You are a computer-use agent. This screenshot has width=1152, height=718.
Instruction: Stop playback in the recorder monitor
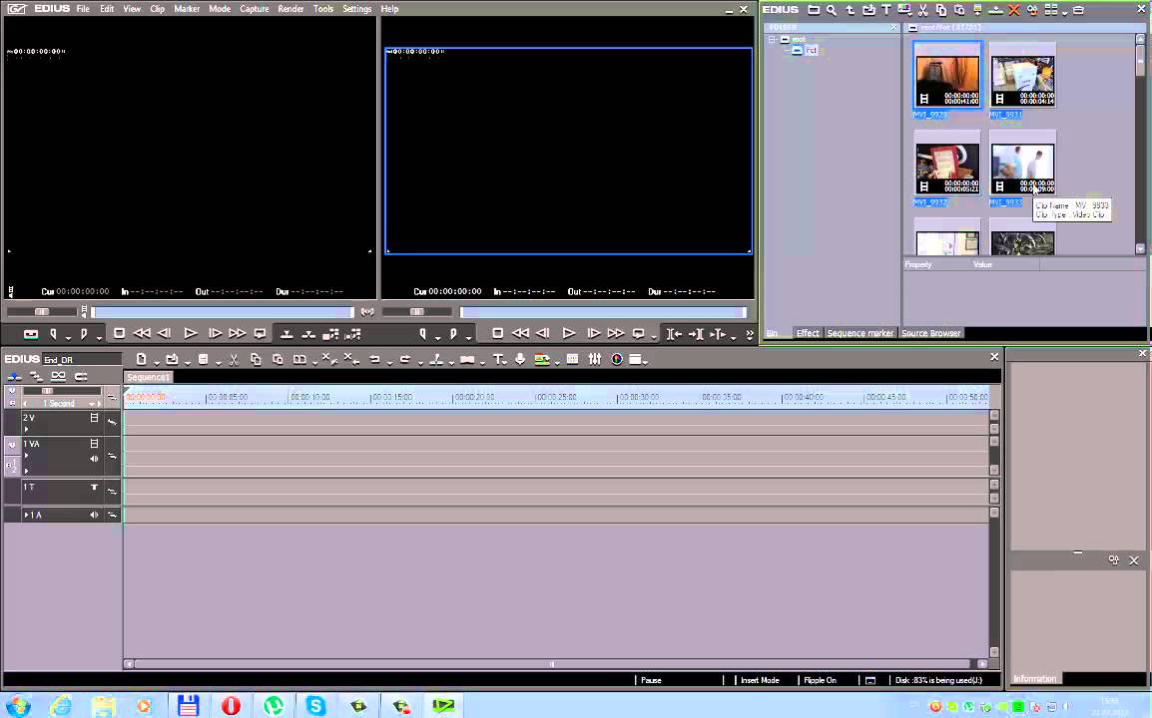point(497,333)
